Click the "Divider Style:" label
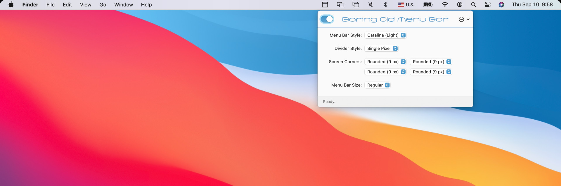 [348, 49]
